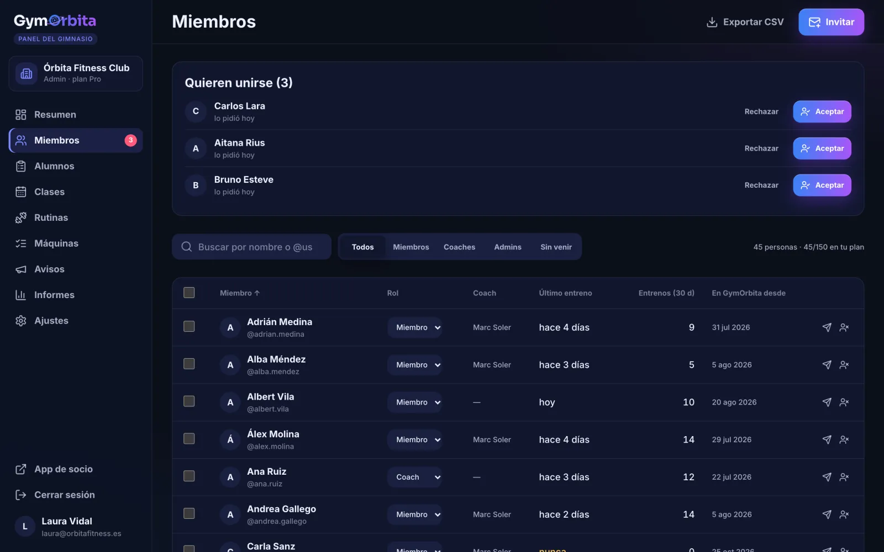Expand the role dropdown for Albert Vila
Screen dimensions: 884x552
pyautogui.click(x=414, y=402)
